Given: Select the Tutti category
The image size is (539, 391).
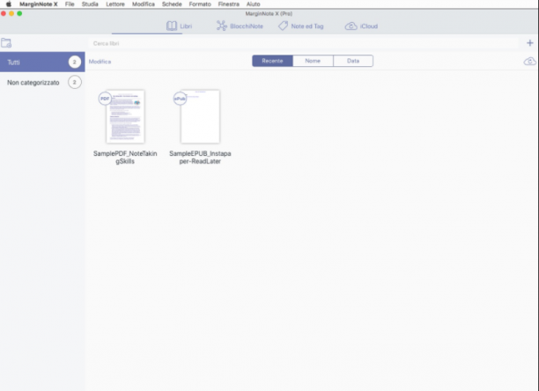Looking at the screenshot, I should coord(42,62).
